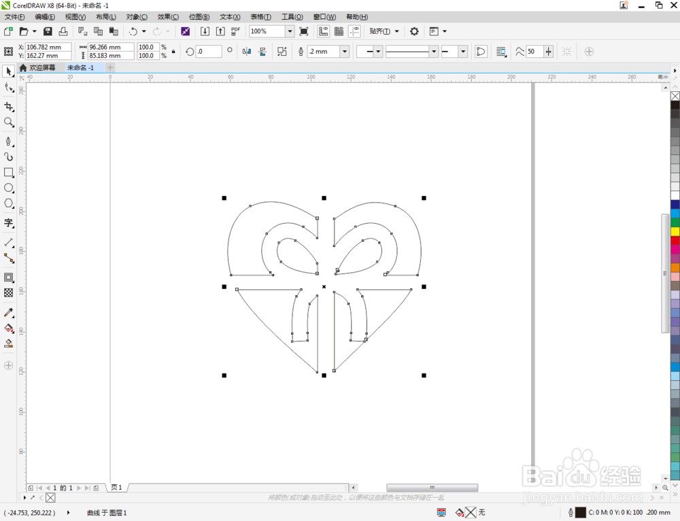Select the 页1 page tab
This screenshot has height=521, width=680.
point(116,488)
